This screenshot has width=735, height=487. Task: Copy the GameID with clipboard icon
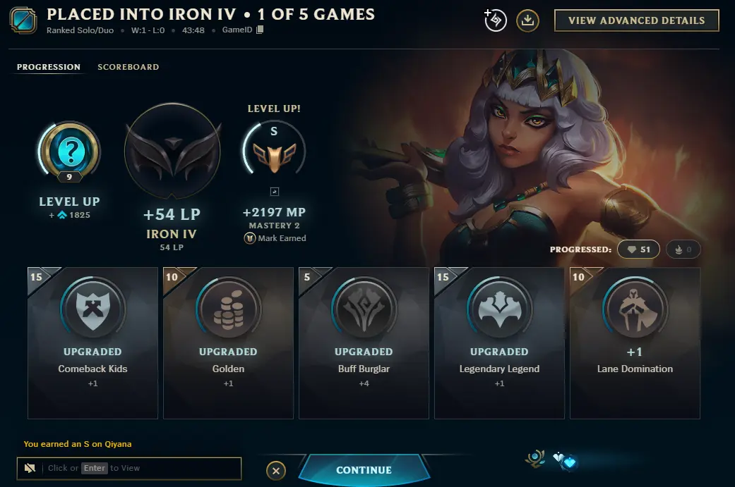point(260,30)
